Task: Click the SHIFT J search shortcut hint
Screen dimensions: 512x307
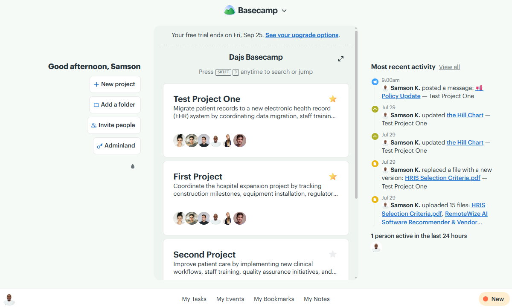Action: pos(227,72)
